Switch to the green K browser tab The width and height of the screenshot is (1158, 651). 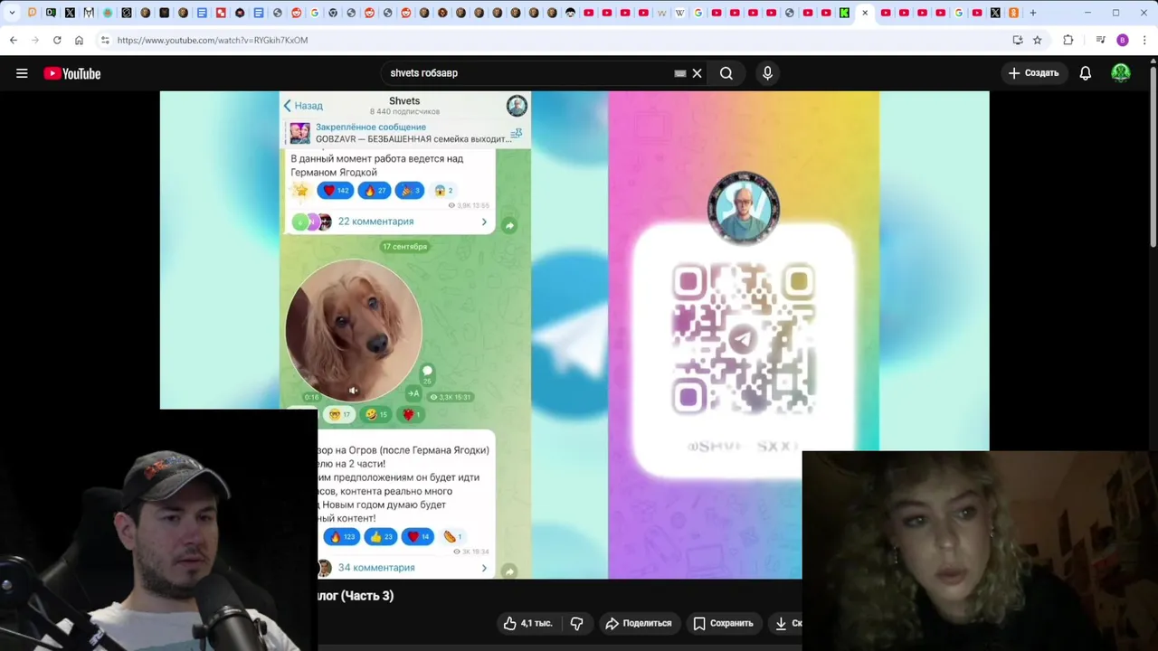(x=844, y=13)
